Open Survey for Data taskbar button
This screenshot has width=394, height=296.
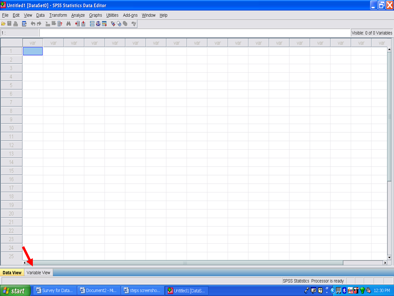click(55, 291)
